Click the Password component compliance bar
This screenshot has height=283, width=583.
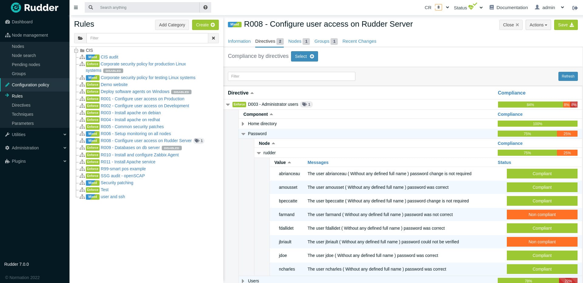pyautogui.click(x=537, y=134)
